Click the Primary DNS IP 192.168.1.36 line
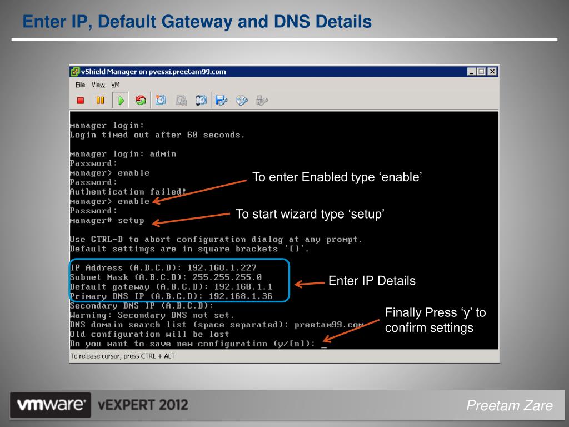The height and width of the screenshot is (427, 569). (x=171, y=296)
